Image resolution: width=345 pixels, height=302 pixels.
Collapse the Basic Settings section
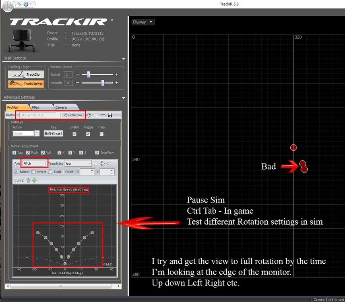pyautogui.click(x=124, y=58)
